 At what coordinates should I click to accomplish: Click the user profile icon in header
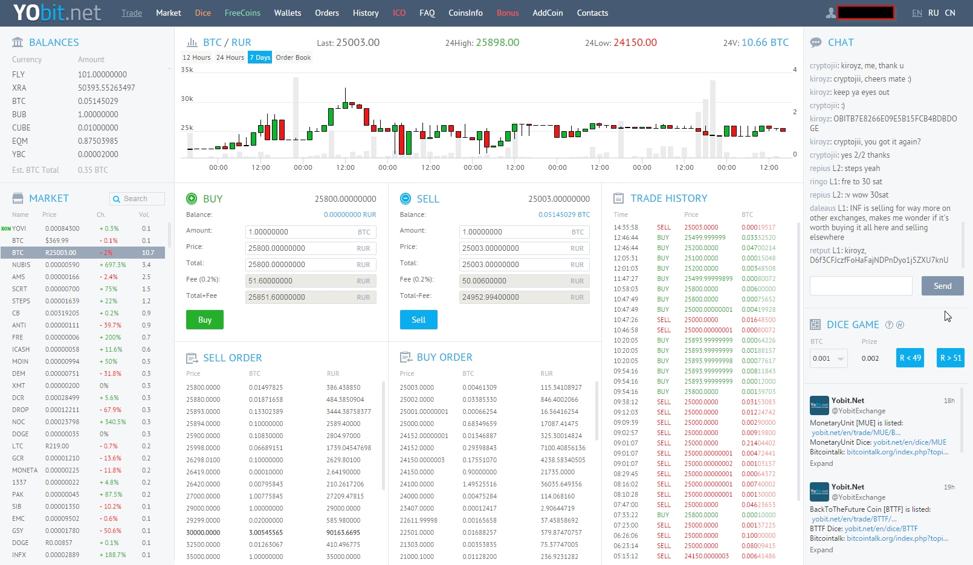click(831, 13)
